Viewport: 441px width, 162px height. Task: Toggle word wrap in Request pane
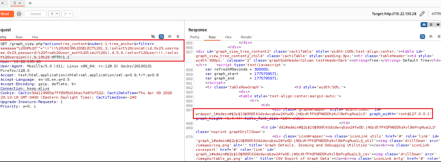[161, 37]
